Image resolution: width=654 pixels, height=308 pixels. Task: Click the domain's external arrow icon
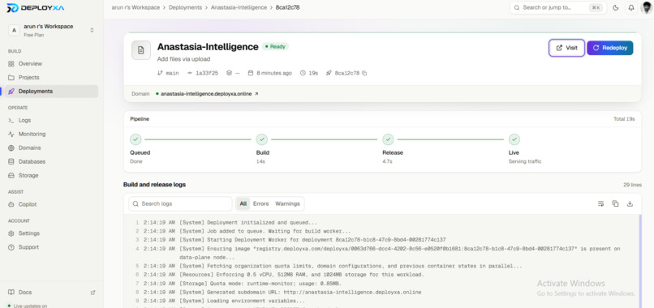pyautogui.click(x=256, y=94)
